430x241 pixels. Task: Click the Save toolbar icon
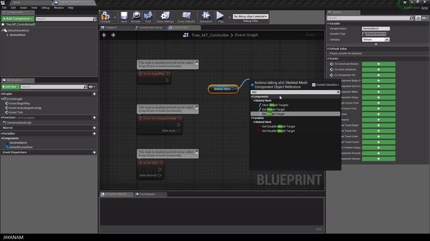[124, 17]
